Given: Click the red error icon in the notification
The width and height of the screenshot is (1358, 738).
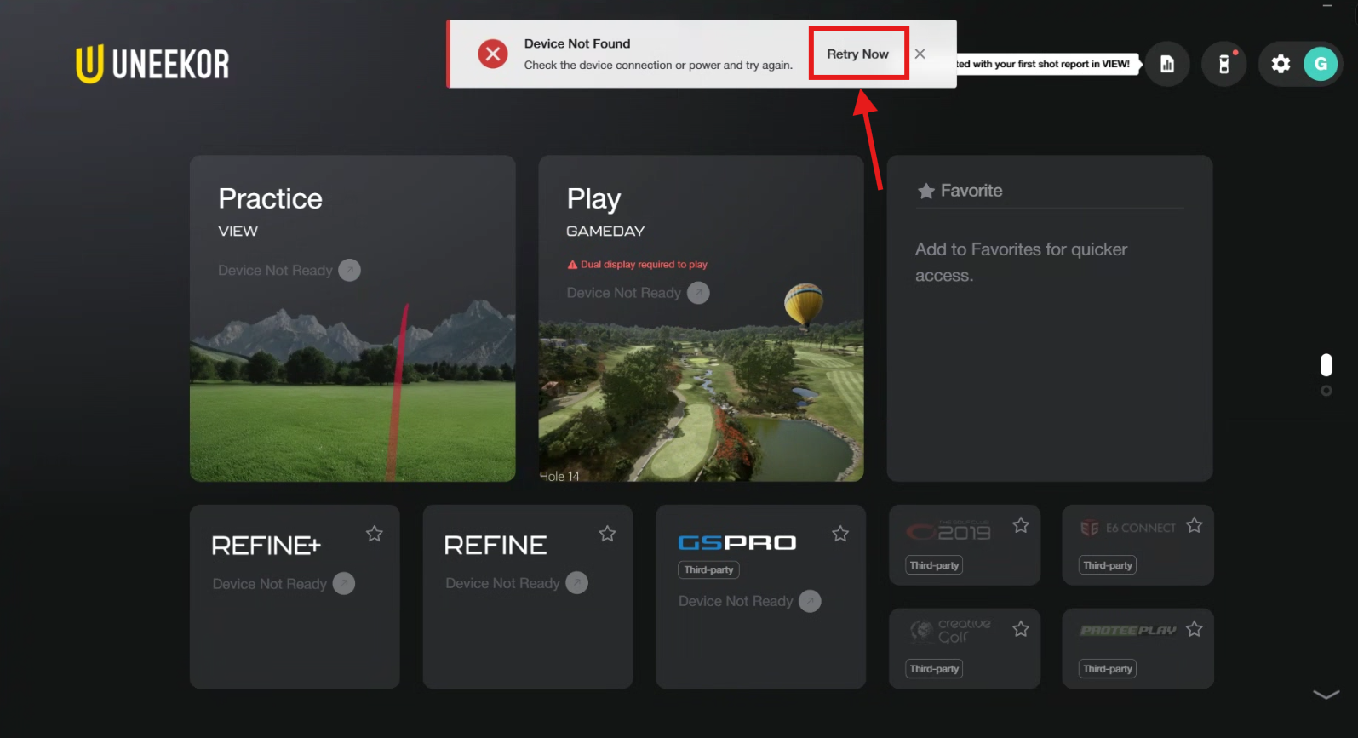Looking at the screenshot, I should (492, 54).
